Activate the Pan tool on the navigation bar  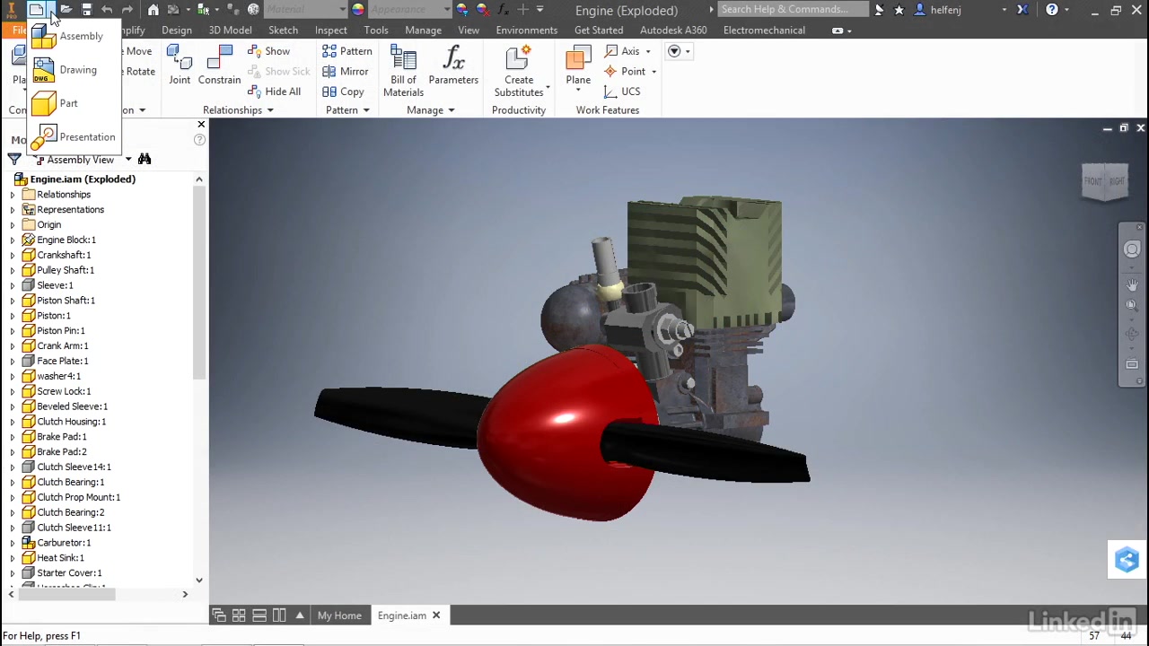(x=1132, y=284)
